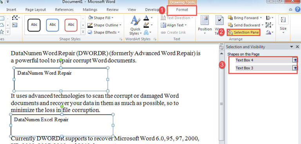Click the Text Fill letter A icon
The height and width of the screenshot is (144, 301).
(146, 18)
